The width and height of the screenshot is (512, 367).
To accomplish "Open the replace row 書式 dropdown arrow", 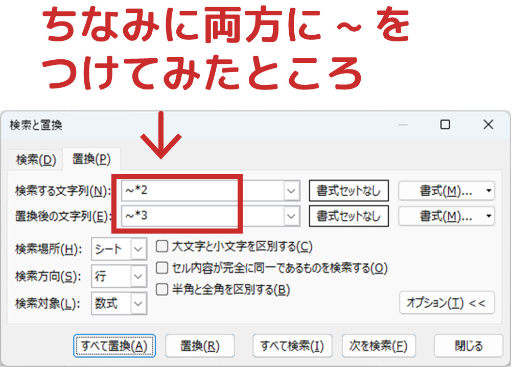I will point(489,216).
